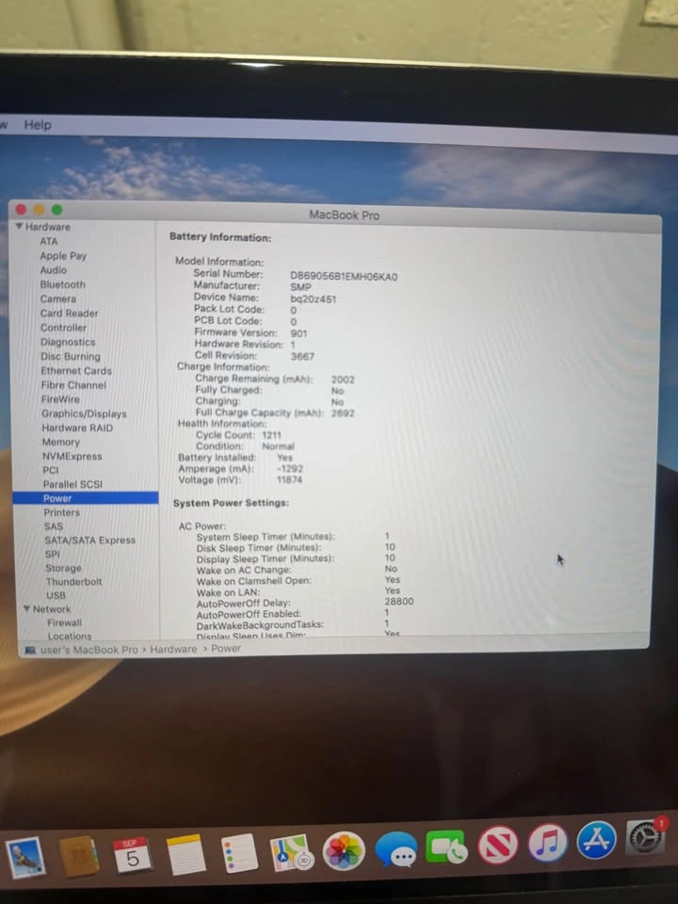This screenshot has height=904, width=678.
Task: Launch Reminders app from the Dock
Action: point(239,853)
